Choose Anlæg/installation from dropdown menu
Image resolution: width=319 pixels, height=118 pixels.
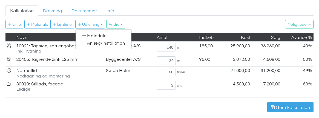point(103,43)
